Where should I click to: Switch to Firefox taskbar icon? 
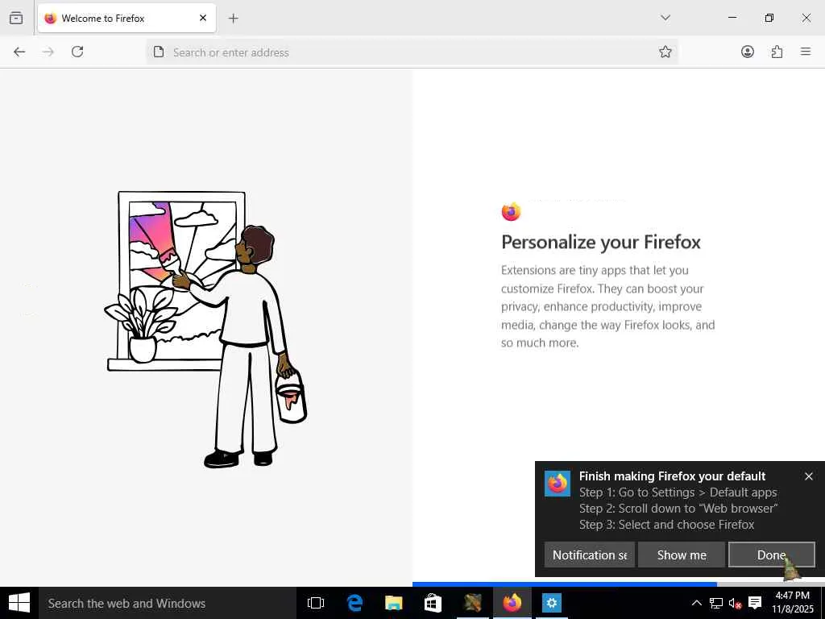[x=512, y=603]
